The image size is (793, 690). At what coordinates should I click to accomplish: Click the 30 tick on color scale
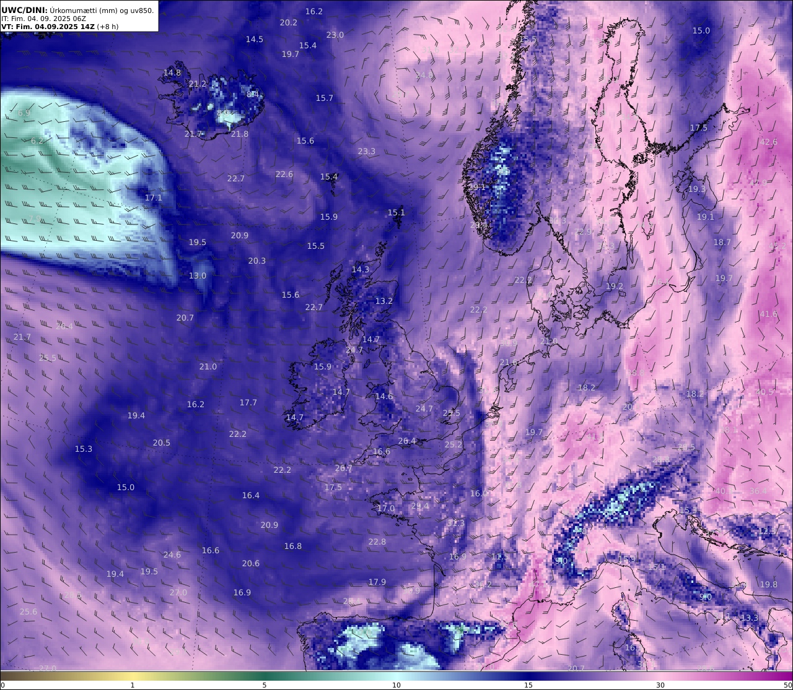point(660,685)
